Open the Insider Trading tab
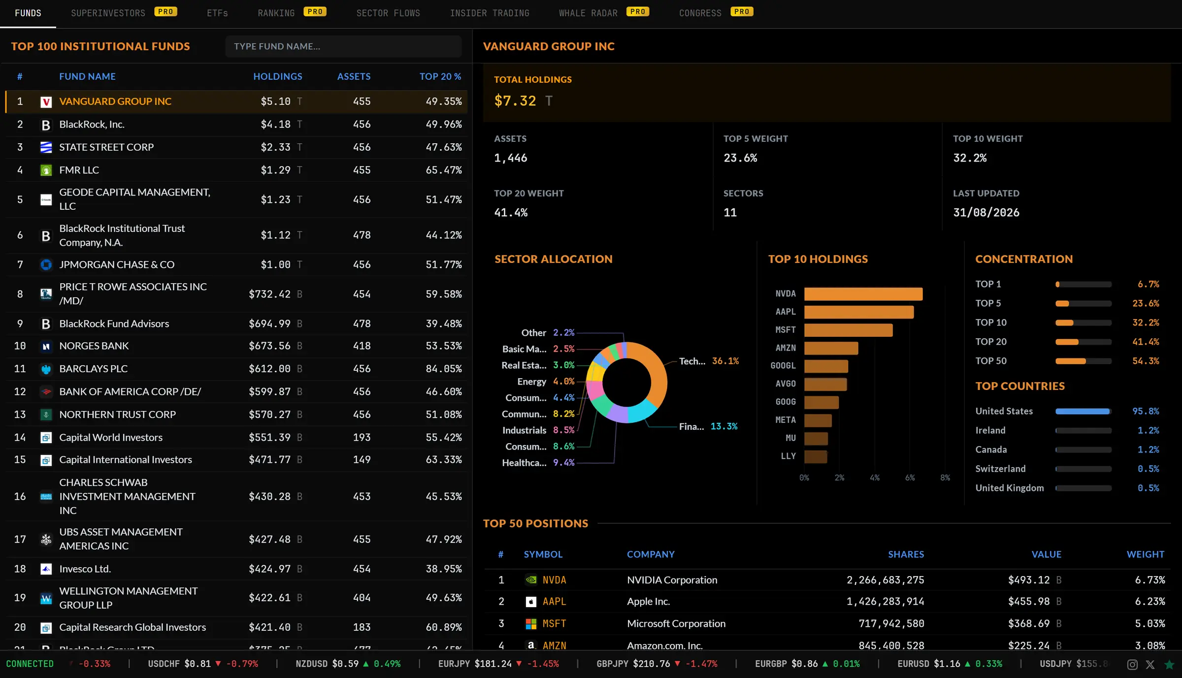 pos(490,13)
